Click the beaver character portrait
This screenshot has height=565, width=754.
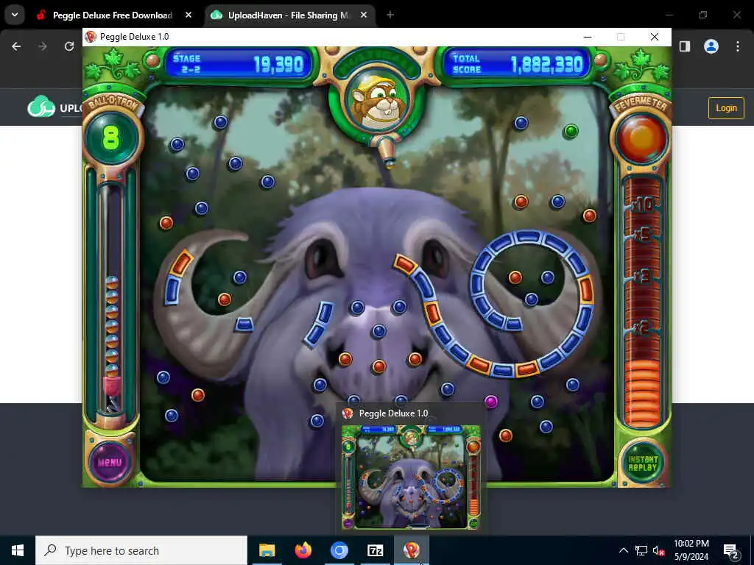click(x=378, y=102)
